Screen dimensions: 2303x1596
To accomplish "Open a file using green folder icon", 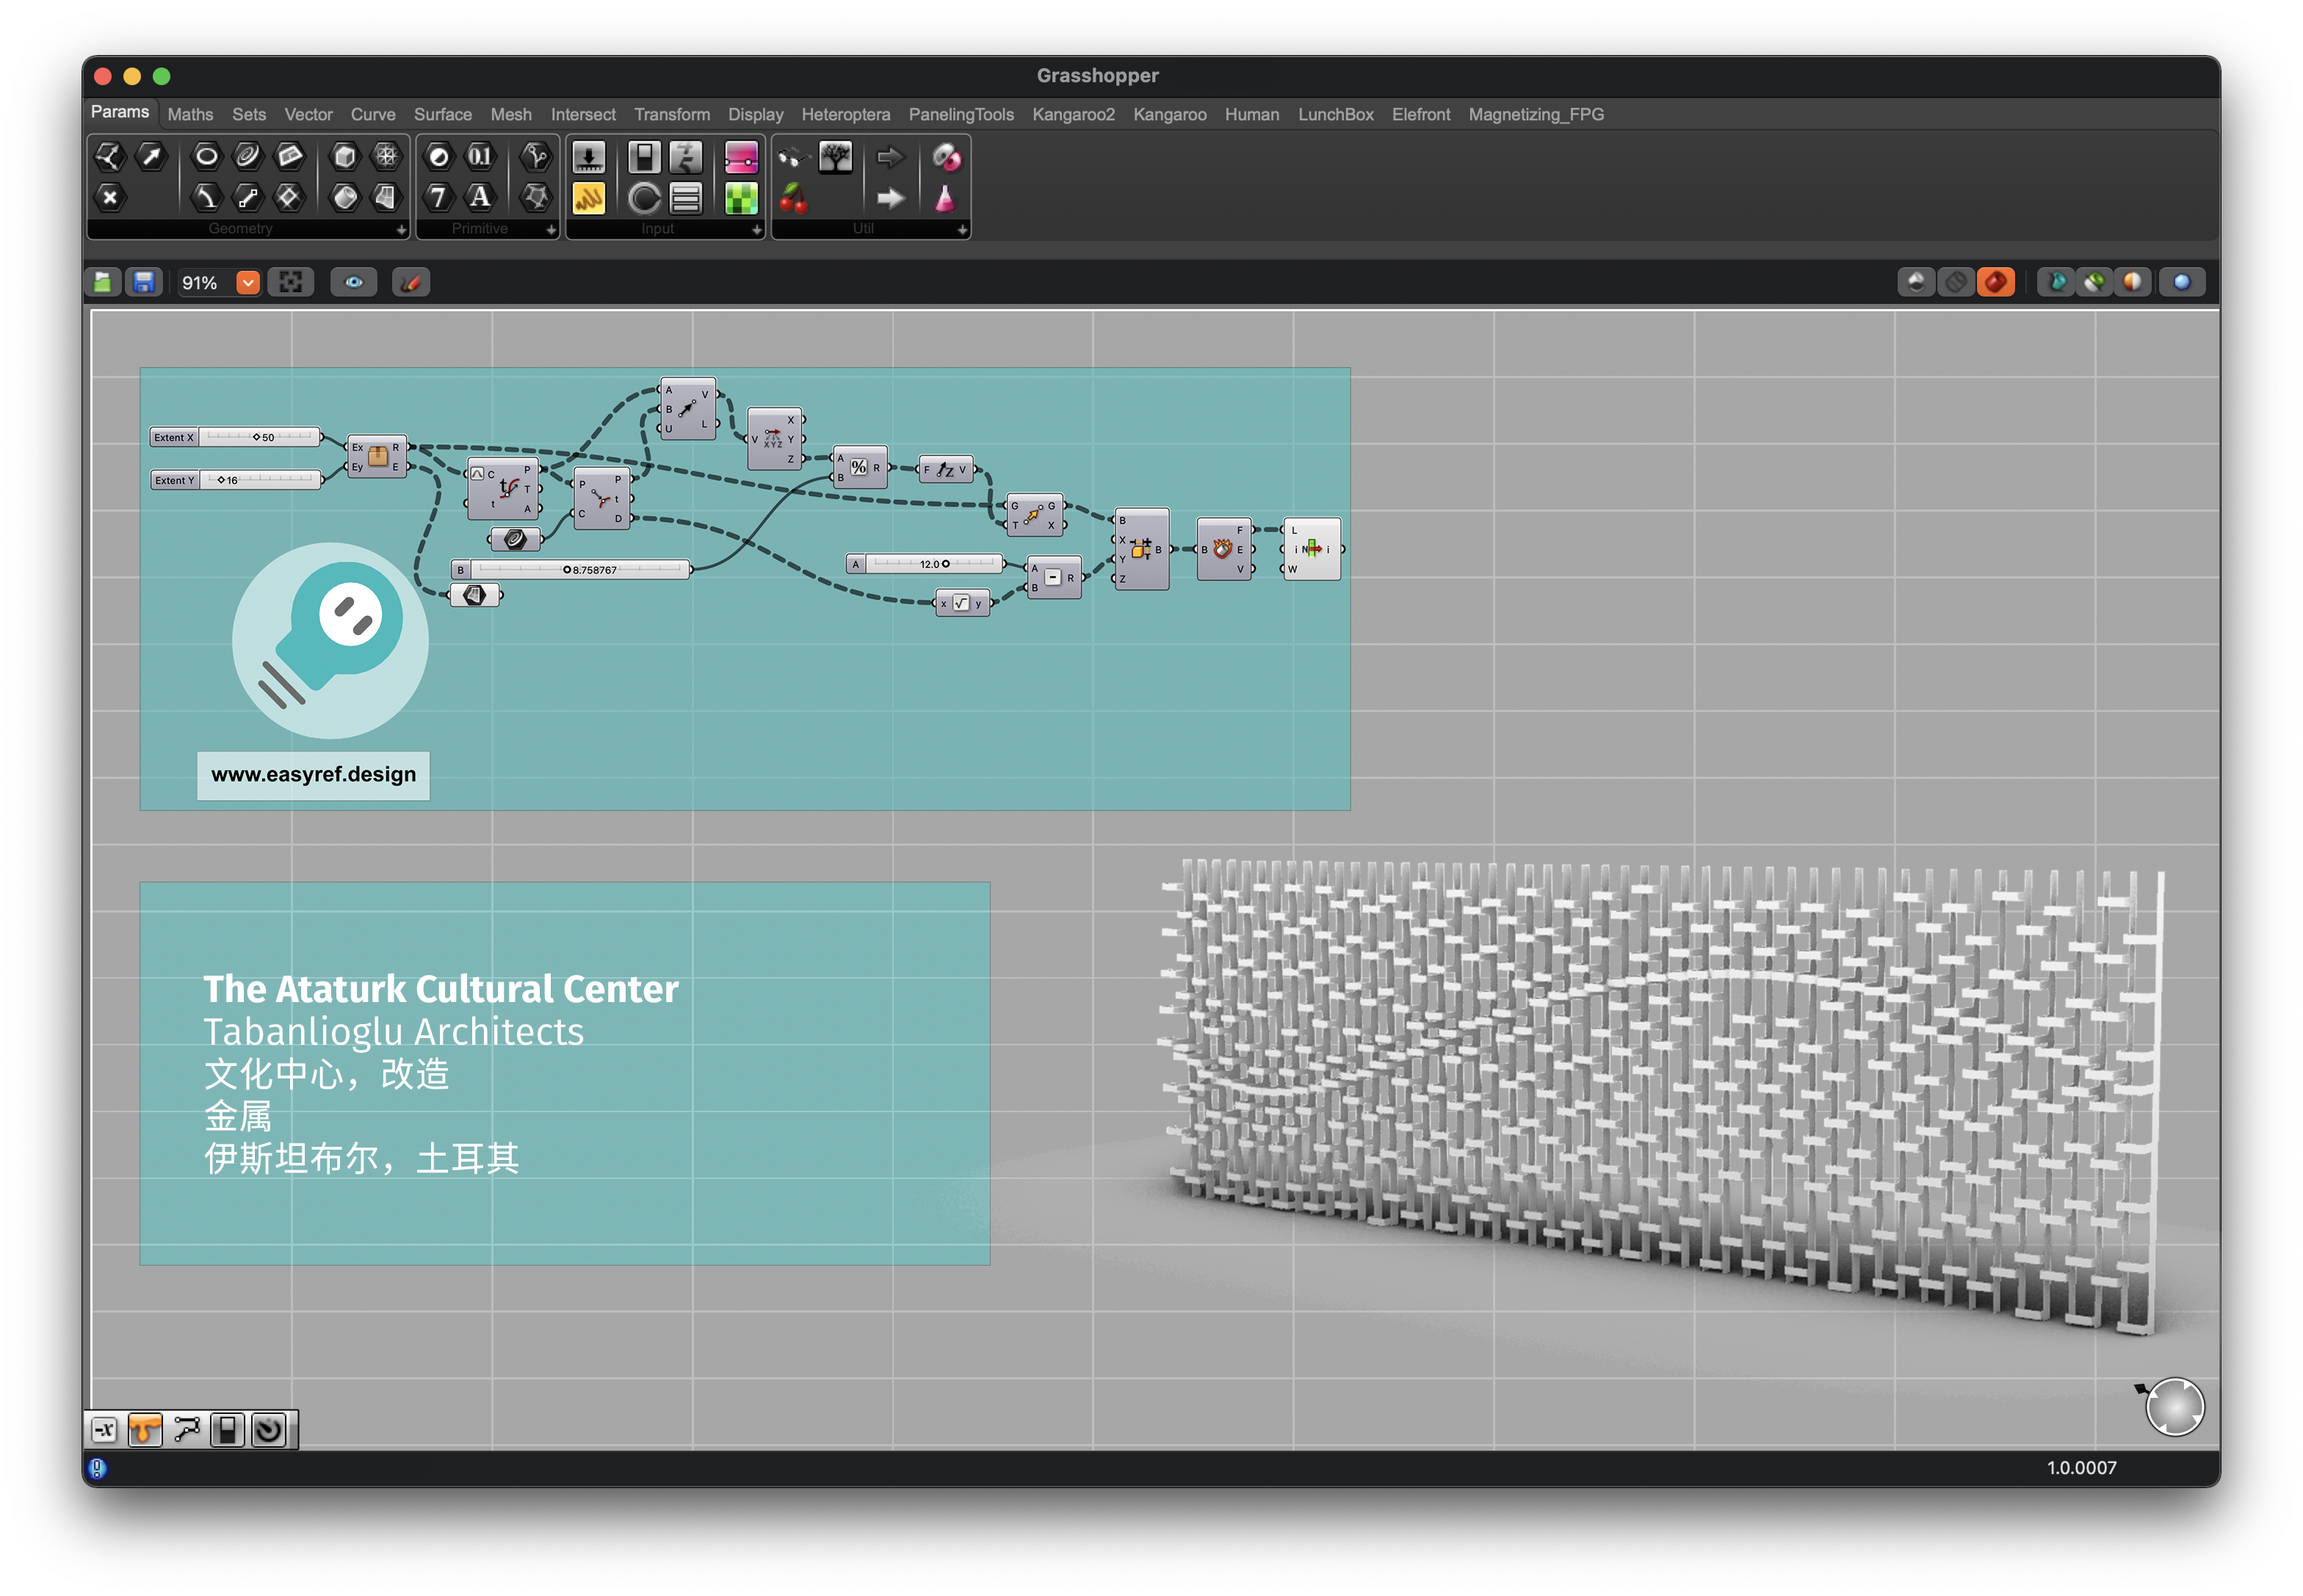I will [x=103, y=283].
